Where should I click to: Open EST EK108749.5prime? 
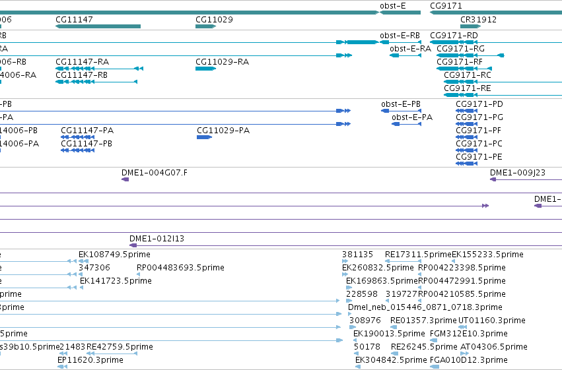114,255
